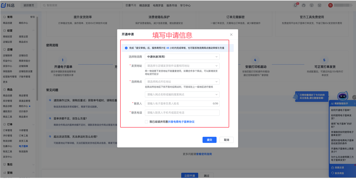The width and height of the screenshot is (356, 179).
Task: Click assistant question 如何开通电子面单?
Action: (x=341, y=110)
